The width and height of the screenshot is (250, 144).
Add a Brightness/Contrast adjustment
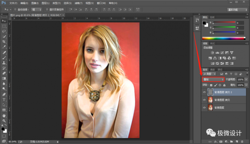[213, 52]
